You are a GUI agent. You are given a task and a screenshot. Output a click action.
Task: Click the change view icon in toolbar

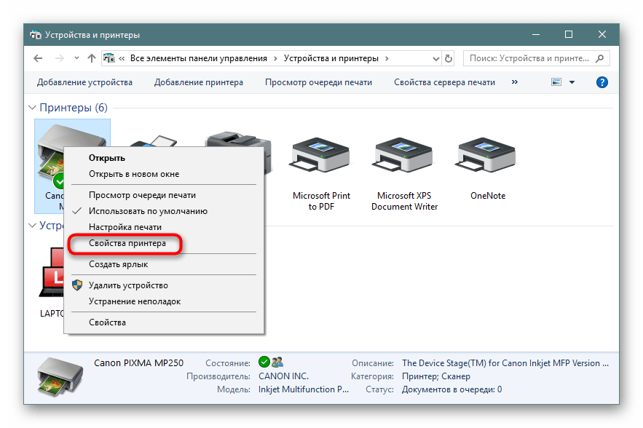[x=556, y=82]
